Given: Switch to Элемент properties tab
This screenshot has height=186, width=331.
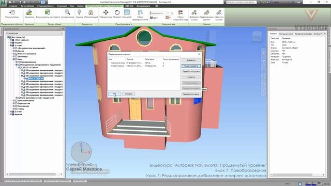Looking at the screenshot, I should coord(274,34).
